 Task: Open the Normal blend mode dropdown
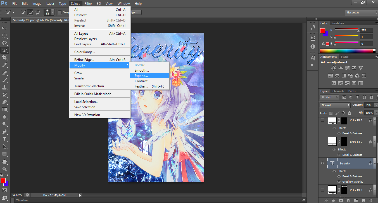(x=335, y=105)
